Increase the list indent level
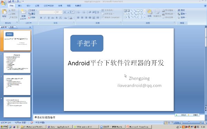This screenshot has height=129, width=207. [x=93, y=12]
